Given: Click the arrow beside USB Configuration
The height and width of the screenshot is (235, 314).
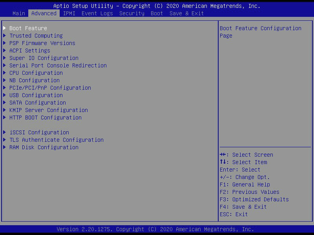Looking at the screenshot, I should pyautogui.click(x=5, y=95).
